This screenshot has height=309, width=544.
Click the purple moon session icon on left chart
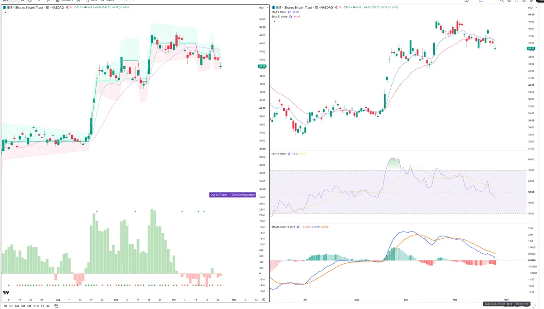click(68, 8)
